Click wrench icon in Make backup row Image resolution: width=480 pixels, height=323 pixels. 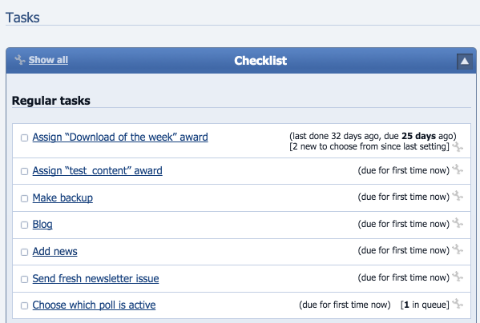click(458, 196)
